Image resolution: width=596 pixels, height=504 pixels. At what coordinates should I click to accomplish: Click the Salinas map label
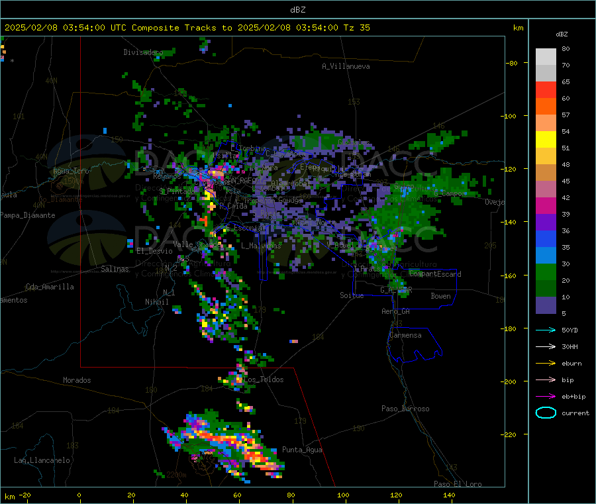pos(115,269)
